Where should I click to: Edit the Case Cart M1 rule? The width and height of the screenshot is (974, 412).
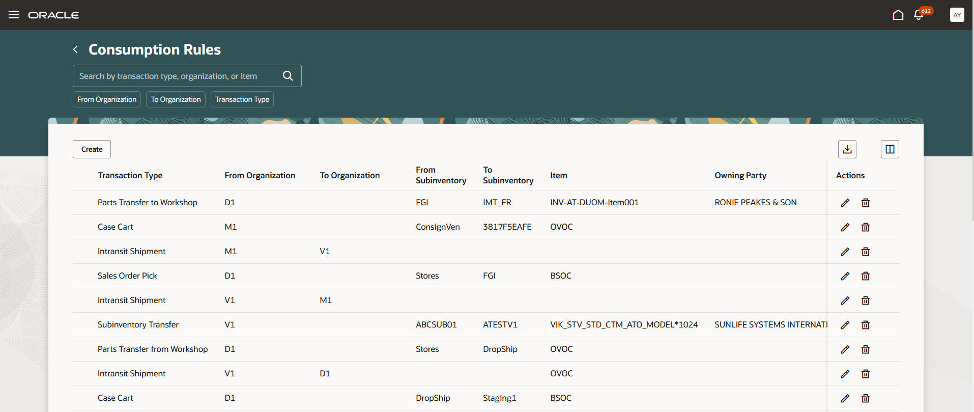pyautogui.click(x=845, y=227)
